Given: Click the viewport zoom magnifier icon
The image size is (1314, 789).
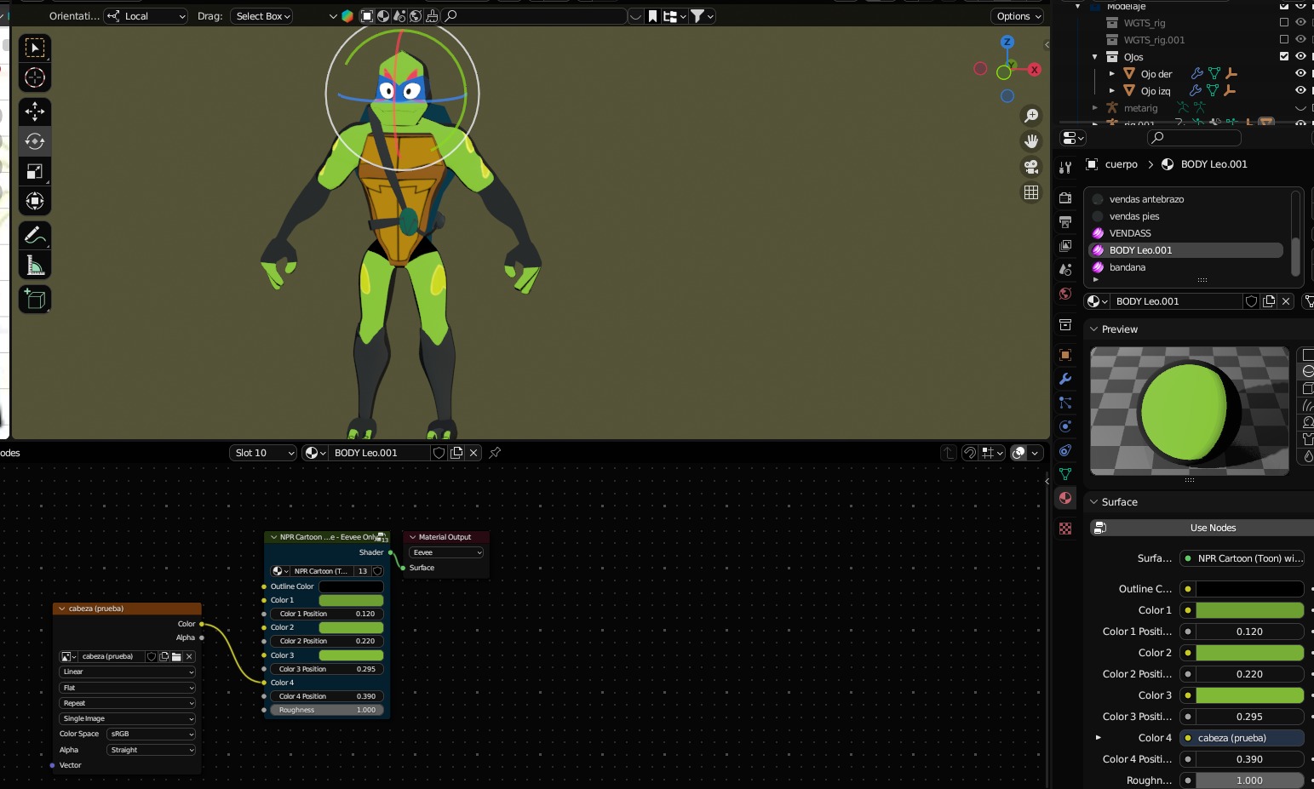Looking at the screenshot, I should click(x=1031, y=116).
